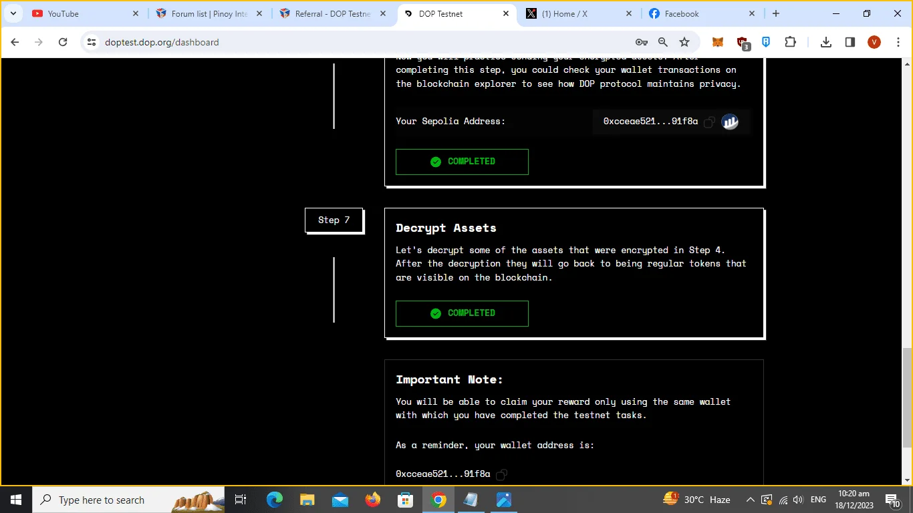Click the Chrome icon on the taskbar
The width and height of the screenshot is (913, 513).
pos(438,500)
